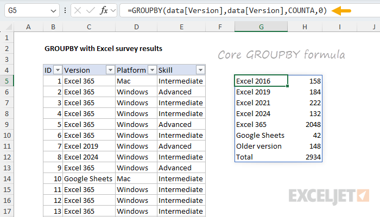The image size is (380, 217).
Task: Open Insert Function with the fx icon
Action: coord(104,11)
